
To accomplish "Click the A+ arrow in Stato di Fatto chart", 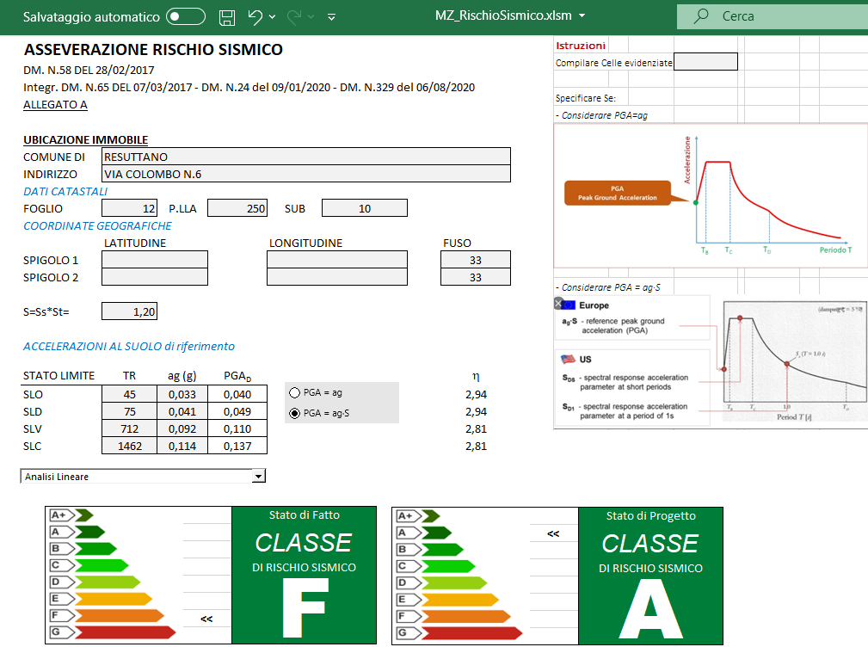I will click(83, 515).
